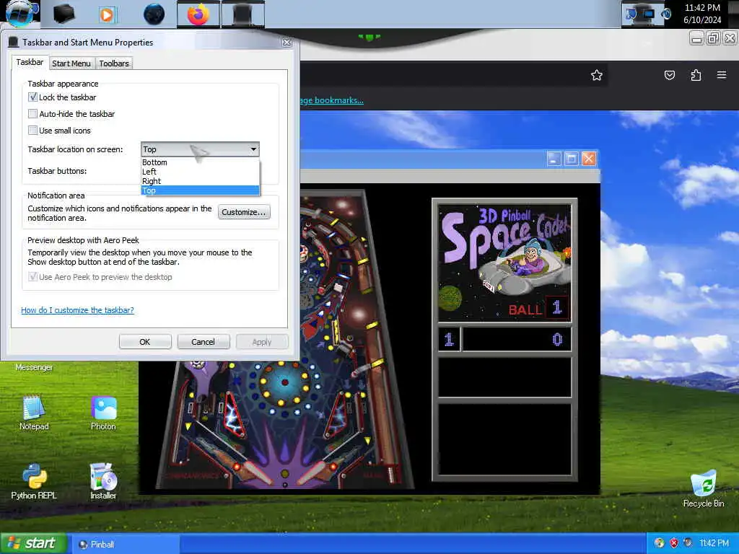The width and height of the screenshot is (739, 554).
Task: Minimize the Pinball window
Action: (x=554, y=159)
